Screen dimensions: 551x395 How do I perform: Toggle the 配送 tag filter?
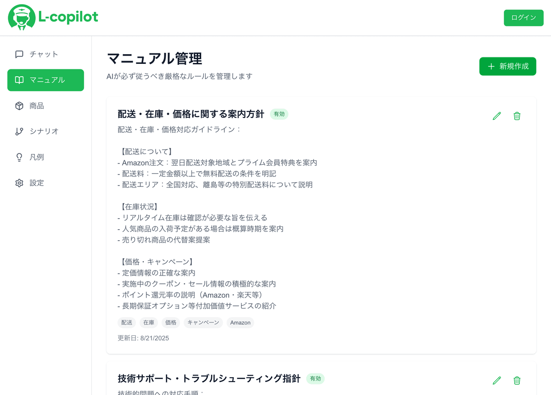point(126,322)
